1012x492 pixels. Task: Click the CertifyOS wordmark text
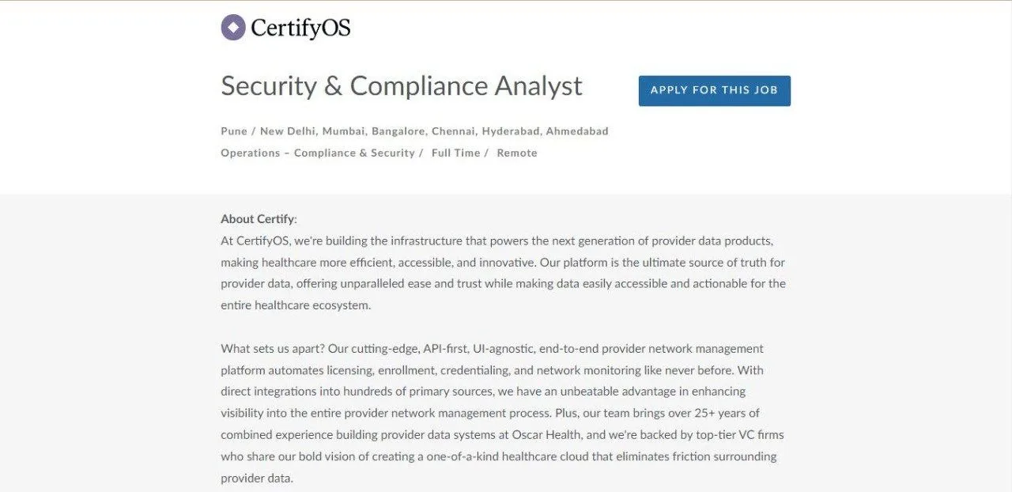[x=300, y=28]
